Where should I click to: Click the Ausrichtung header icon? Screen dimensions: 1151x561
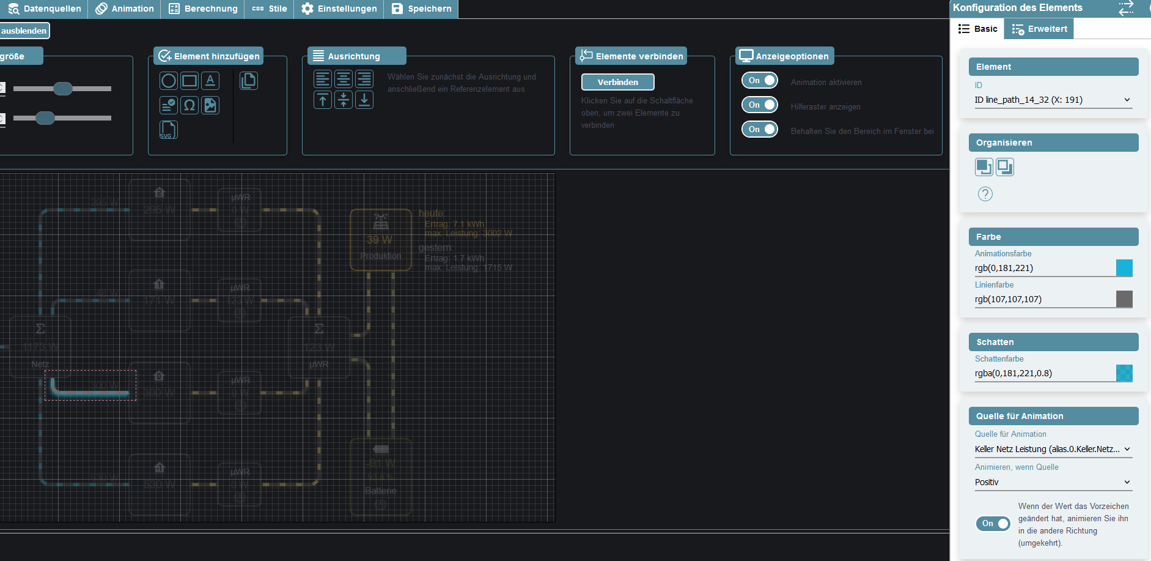click(318, 56)
